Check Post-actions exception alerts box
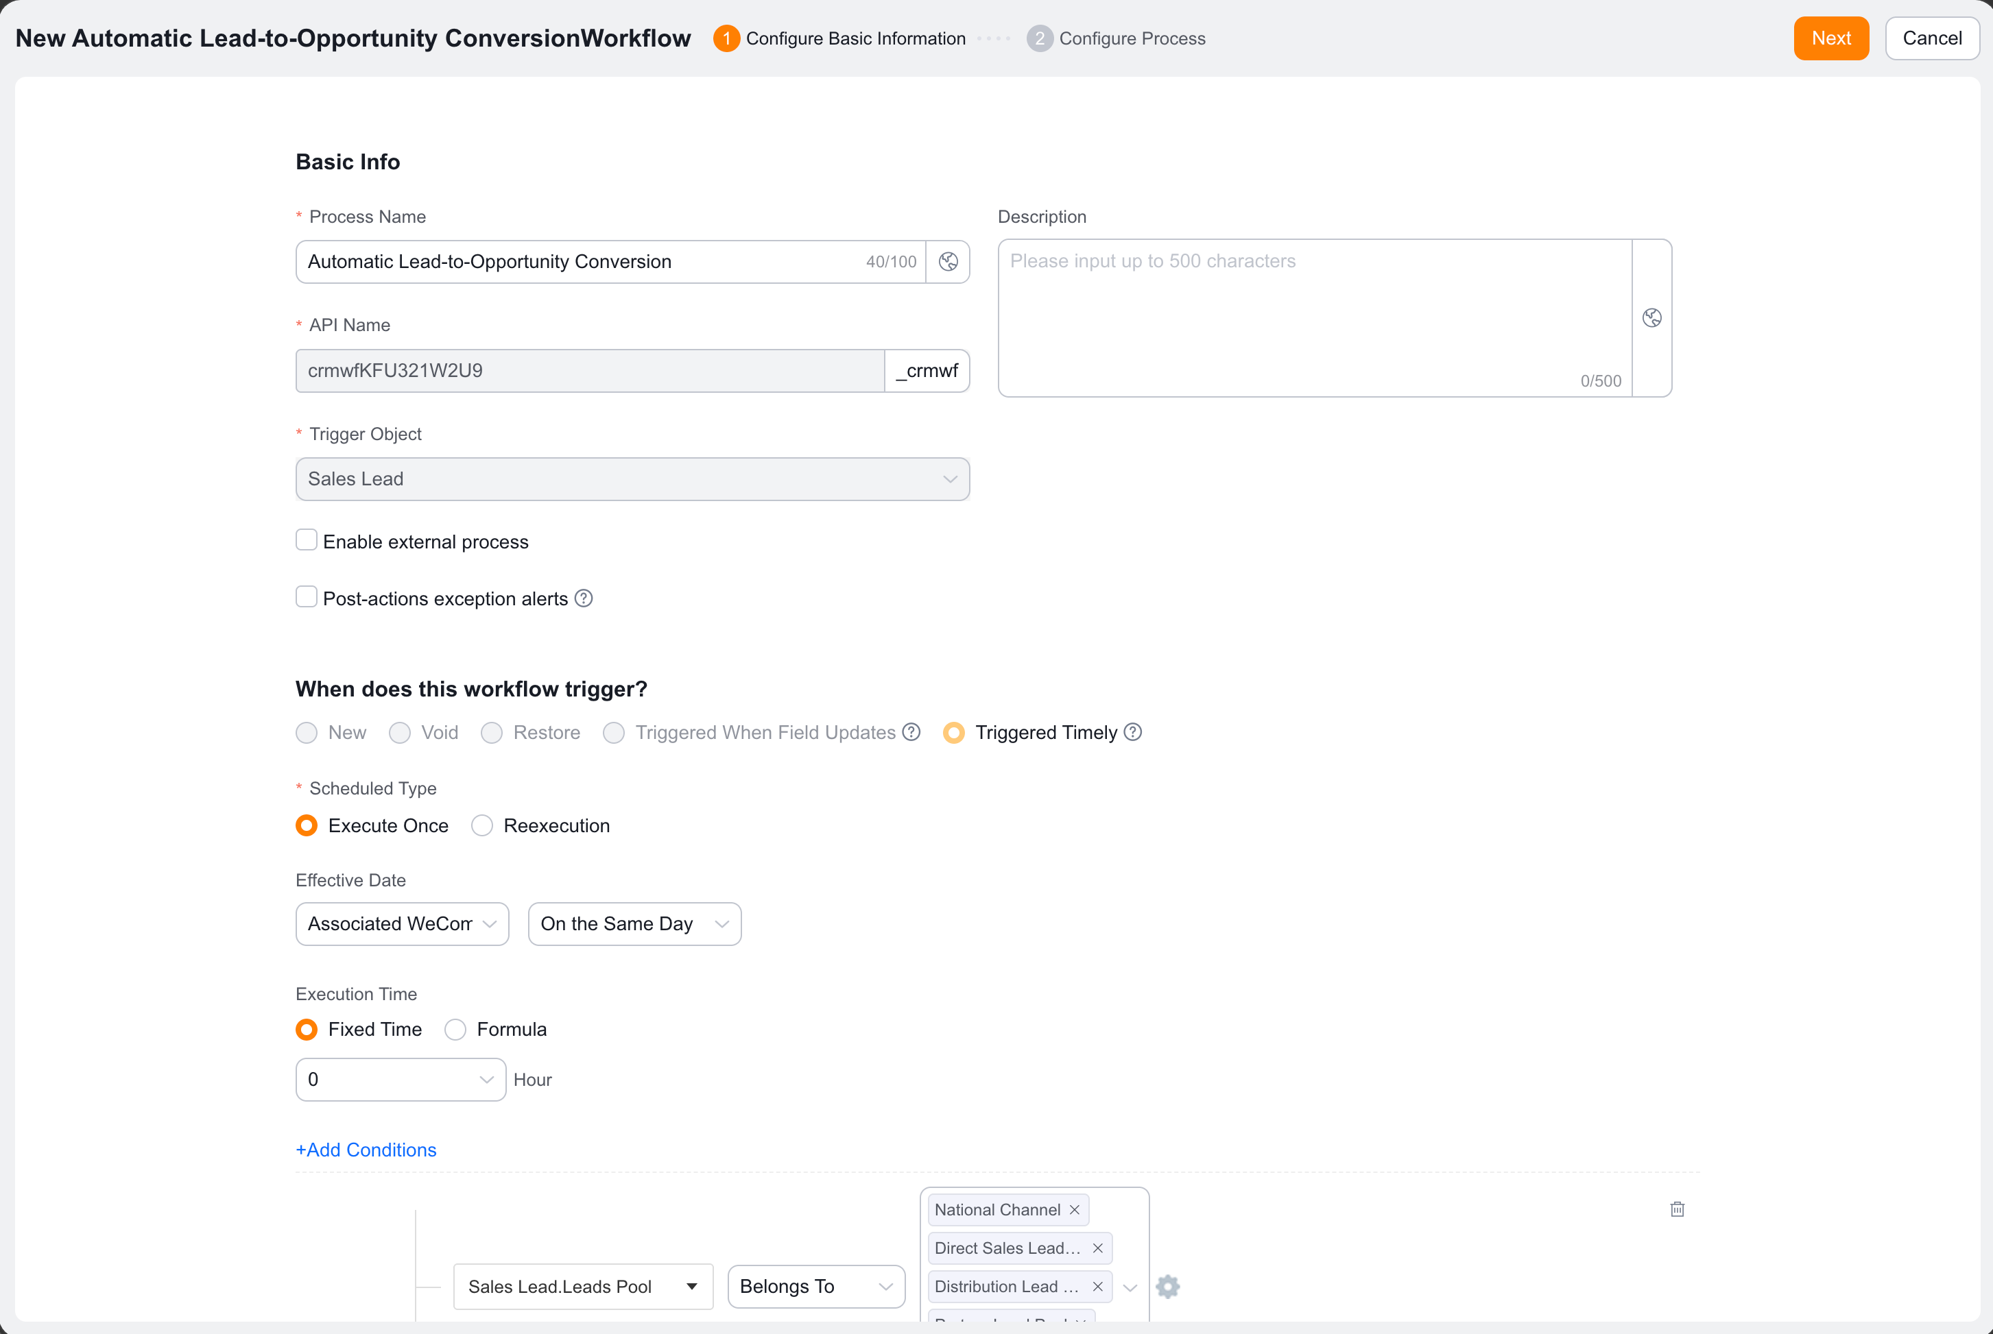This screenshot has height=1334, width=1993. click(x=307, y=597)
